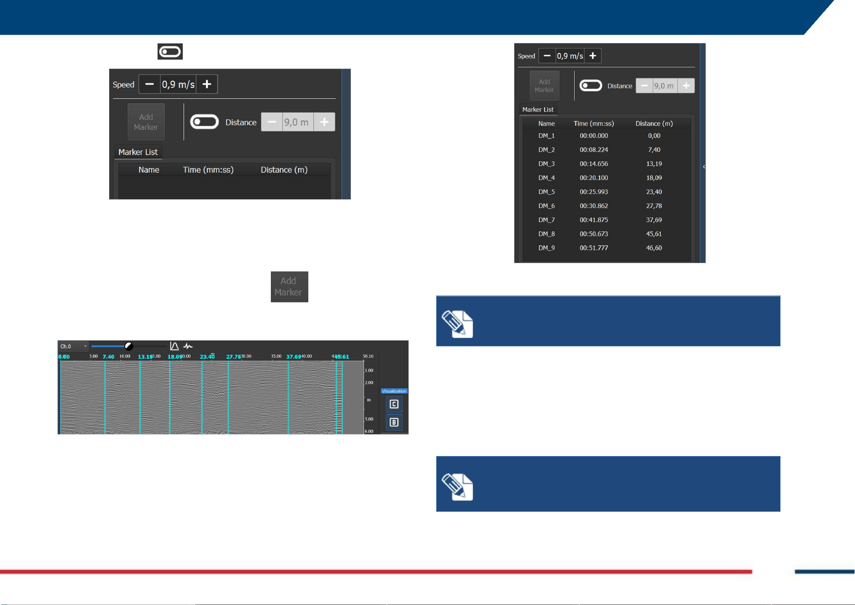Click speed minus in panel listing DM markers
The width and height of the screenshot is (855, 605).
547,56
